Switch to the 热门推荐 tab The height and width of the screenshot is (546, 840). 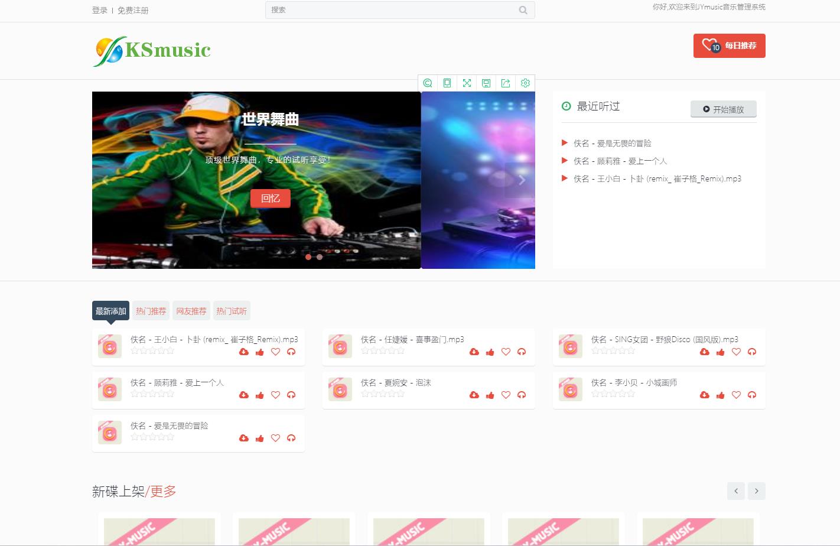151,311
